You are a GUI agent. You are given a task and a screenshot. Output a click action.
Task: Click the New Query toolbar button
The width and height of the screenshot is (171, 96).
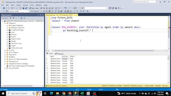pos(34,8)
